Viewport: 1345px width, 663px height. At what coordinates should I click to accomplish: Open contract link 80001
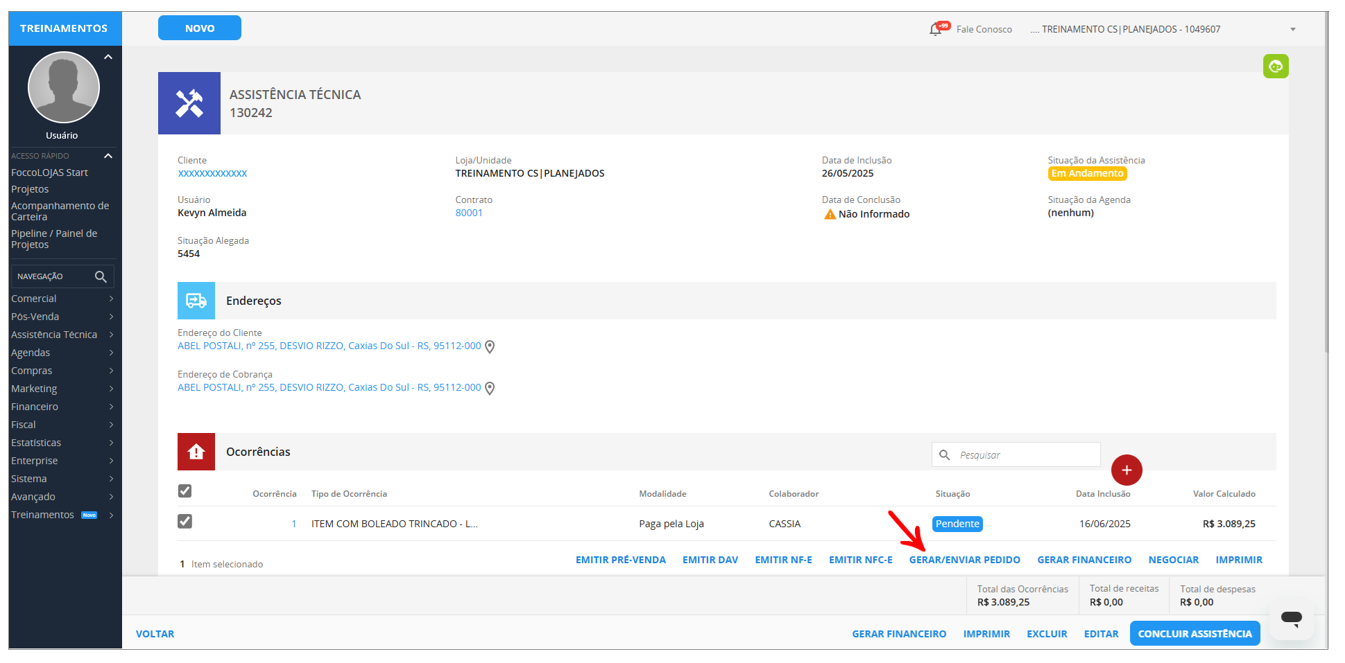(x=469, y=213)
